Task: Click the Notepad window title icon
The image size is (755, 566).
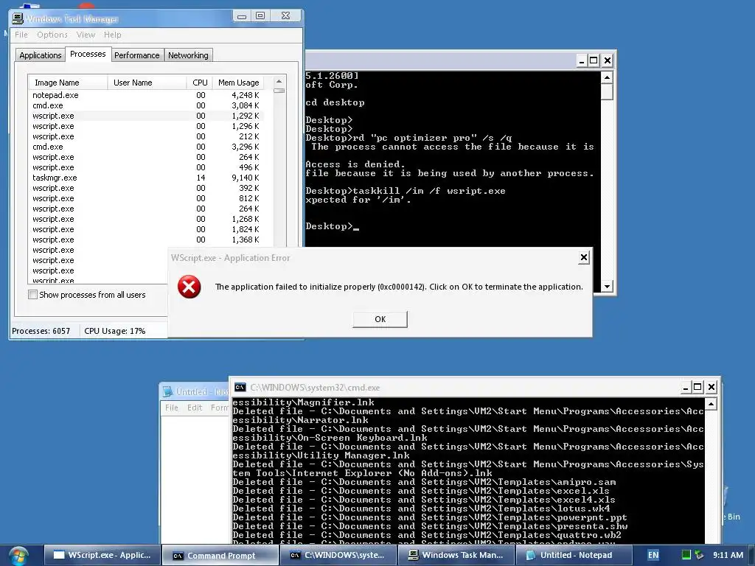Action: (167, 392)
